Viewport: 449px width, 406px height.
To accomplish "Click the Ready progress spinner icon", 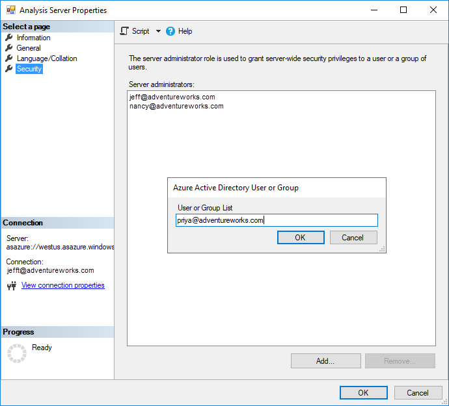I will coord(17,353).
